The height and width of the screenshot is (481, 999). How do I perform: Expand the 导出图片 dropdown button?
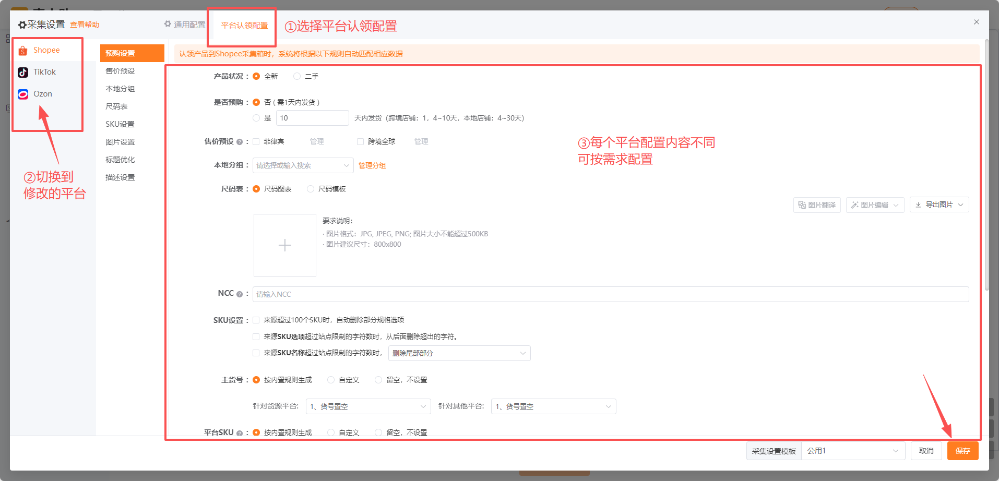(x=939, y=205)
